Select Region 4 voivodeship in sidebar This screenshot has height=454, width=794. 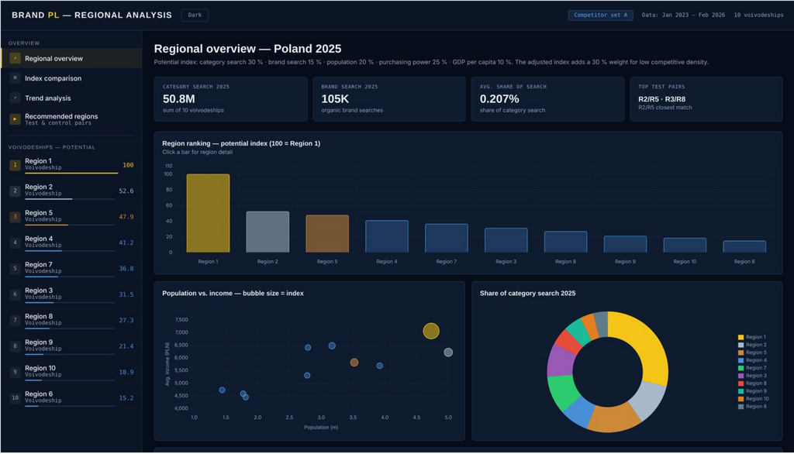coord(71,242)
